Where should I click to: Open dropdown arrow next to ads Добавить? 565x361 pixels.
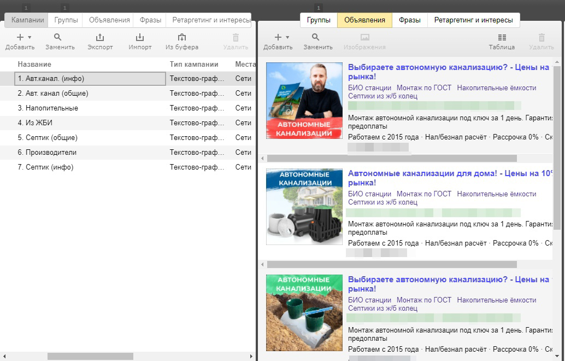point(287,37)
